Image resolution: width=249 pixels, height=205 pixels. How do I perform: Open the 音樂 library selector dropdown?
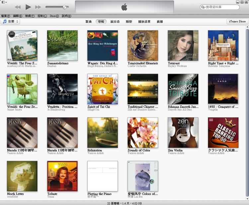click(10, 22)
